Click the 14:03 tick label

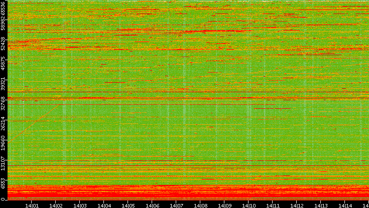point(80,205)
